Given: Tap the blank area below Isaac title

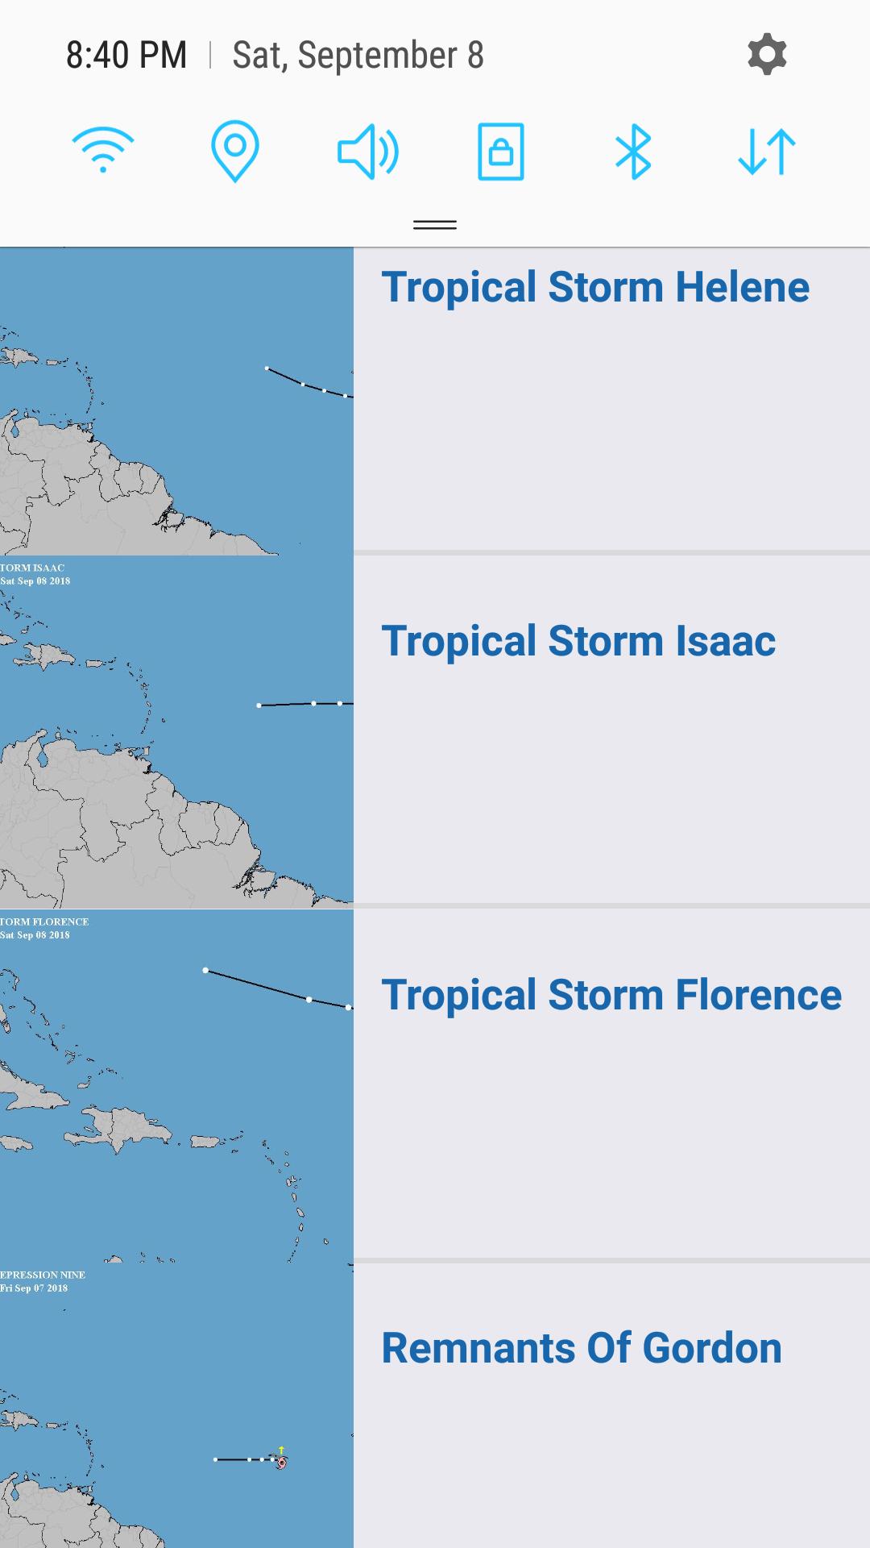Looking at the screenshot, I should (x=611, y=790).
